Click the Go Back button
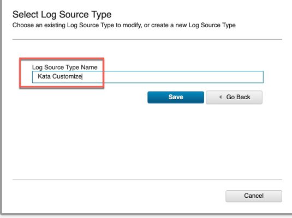 pos(234,97)
